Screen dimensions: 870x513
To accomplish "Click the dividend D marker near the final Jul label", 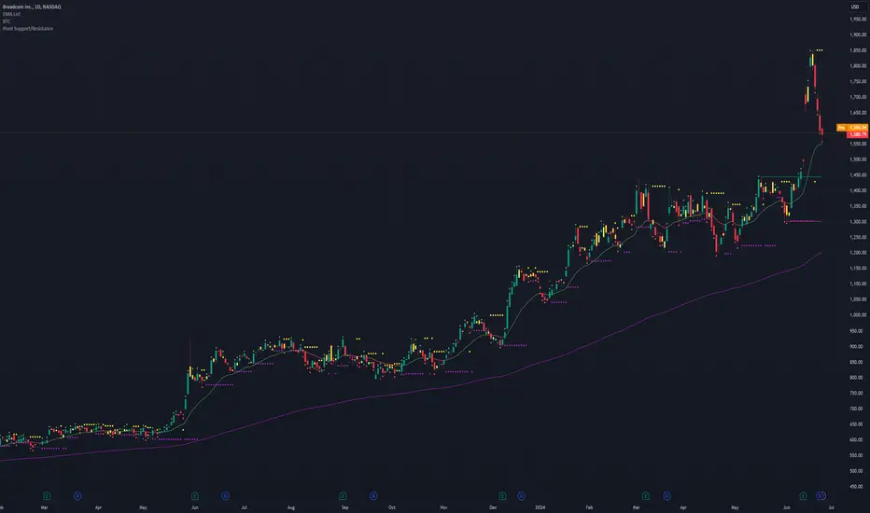I will click(821, 496).
